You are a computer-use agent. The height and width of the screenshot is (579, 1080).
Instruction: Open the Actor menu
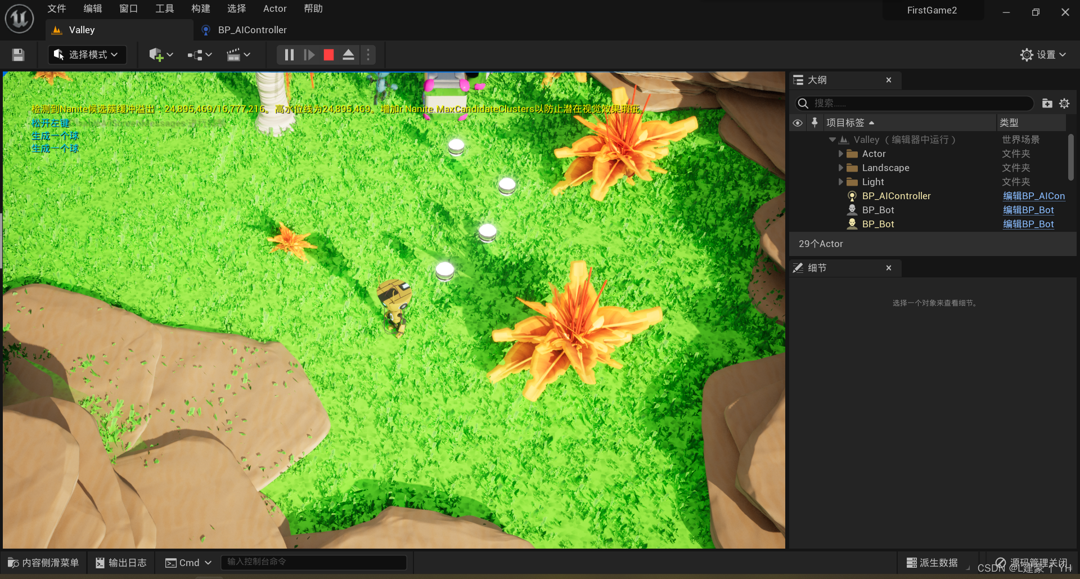click(275, 8)
